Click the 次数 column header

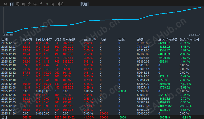(x=58, y=39)
